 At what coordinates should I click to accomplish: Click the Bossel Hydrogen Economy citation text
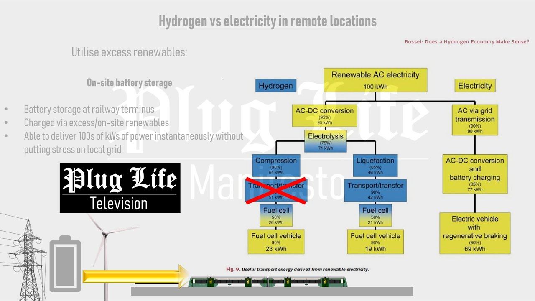(467, 42)
